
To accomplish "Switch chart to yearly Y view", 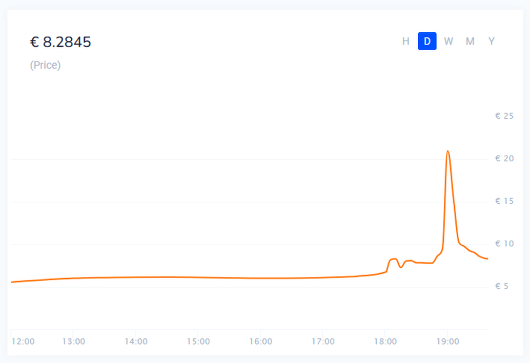I will [492, 41].
